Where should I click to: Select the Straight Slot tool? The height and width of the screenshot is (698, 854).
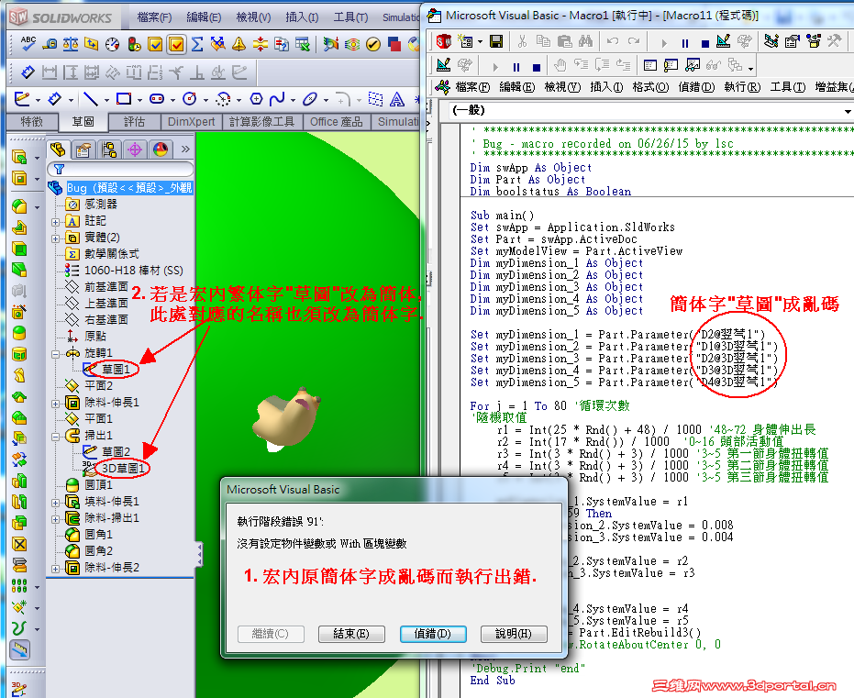coord(157,99)
